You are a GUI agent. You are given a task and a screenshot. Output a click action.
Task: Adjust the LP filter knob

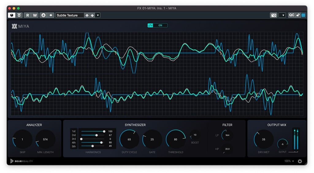(227, 135)
